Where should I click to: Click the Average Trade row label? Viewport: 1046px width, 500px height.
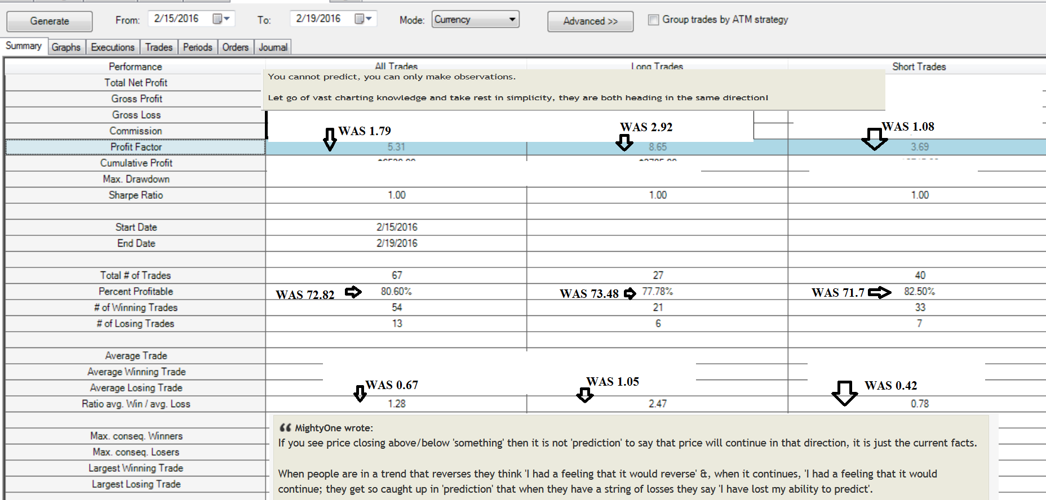[136, 355]
